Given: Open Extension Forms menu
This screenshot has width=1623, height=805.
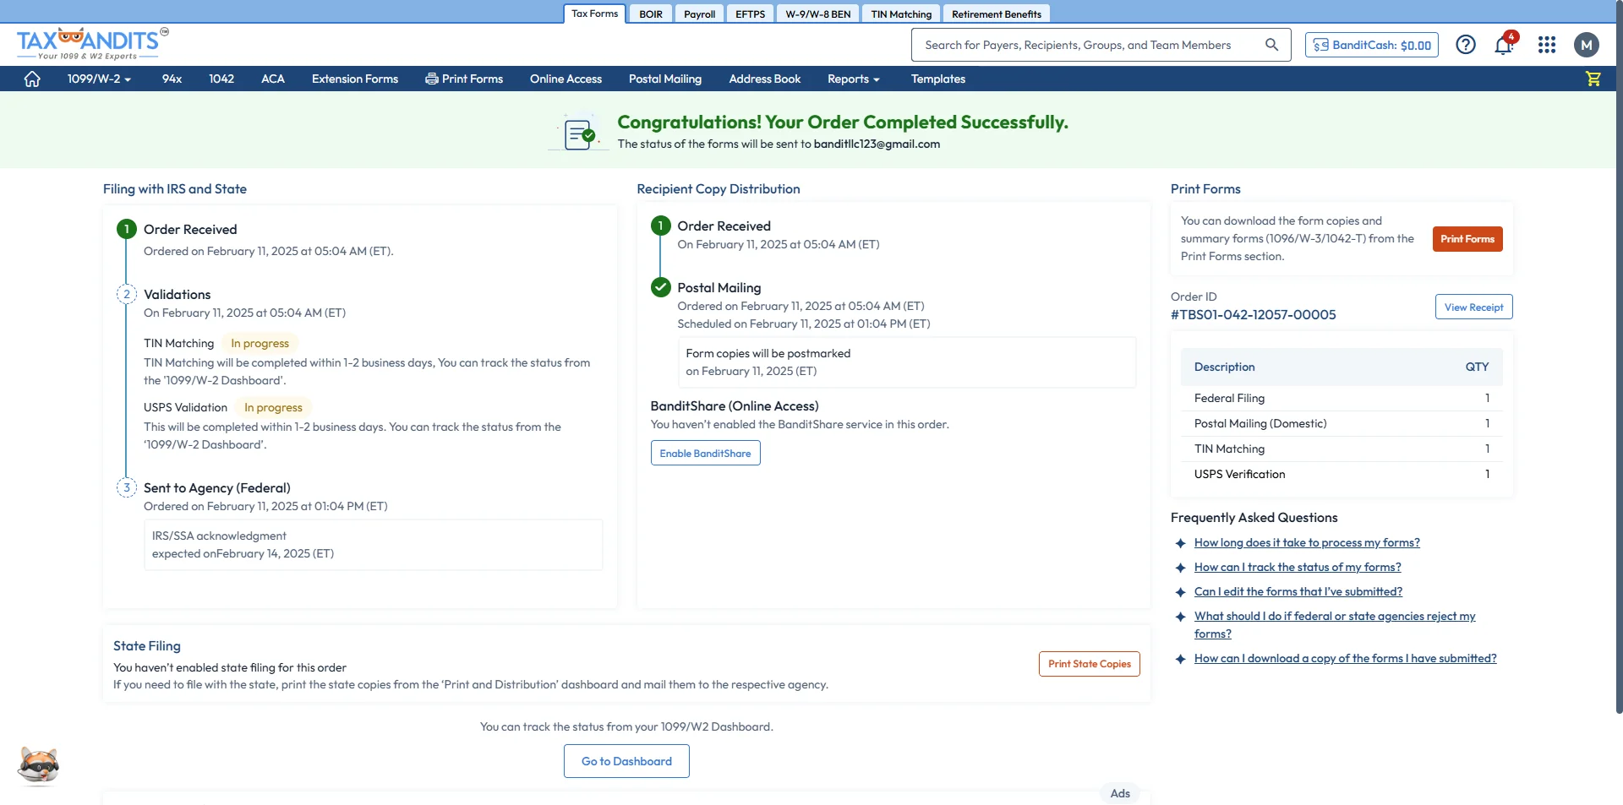Looking at the screenshot, I should point(355,79).
